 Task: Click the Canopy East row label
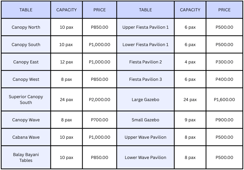coord(26,62)
